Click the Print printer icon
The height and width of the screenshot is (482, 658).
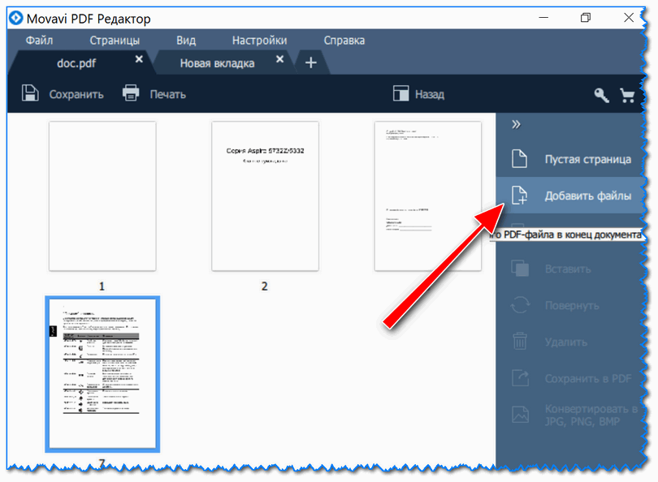[131, 93]
